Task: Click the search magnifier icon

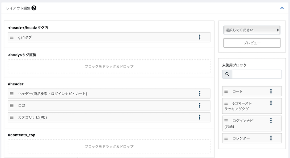Action: click(x=227, y=74)
